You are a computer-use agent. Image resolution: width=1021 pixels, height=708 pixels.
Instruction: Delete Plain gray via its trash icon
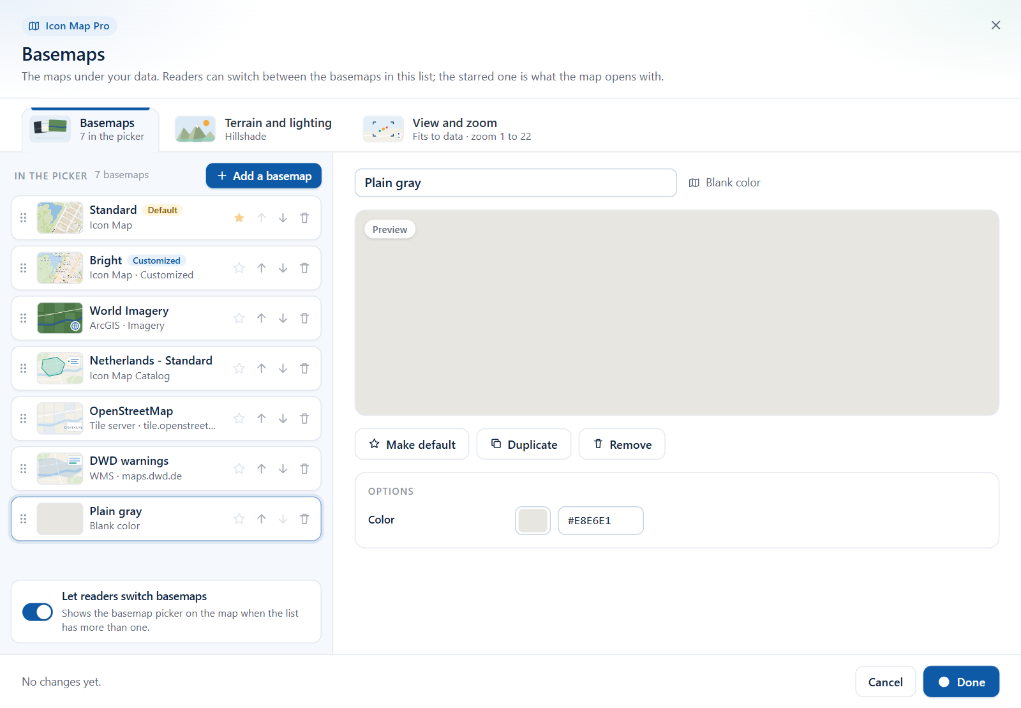coord(304,519)
